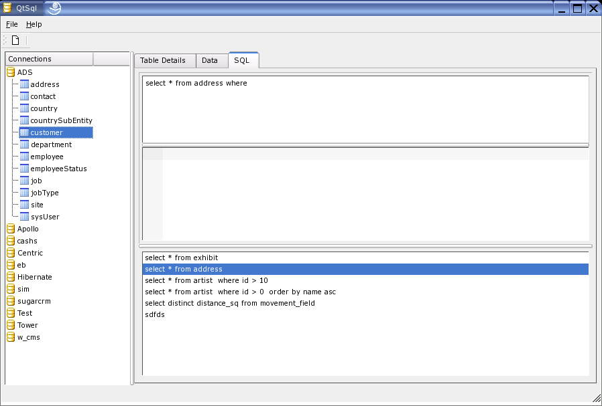Click the address table icon
Image resolution: width=602 pixels, height=406 pixels.
[24, 84]
